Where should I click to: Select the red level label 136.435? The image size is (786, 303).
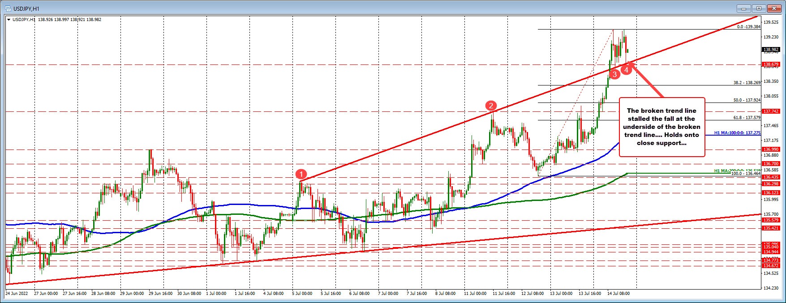coord(771,177)
